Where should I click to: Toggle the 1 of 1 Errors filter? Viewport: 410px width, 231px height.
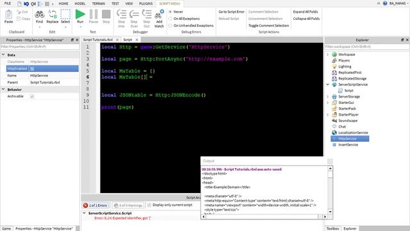point(95,205)
